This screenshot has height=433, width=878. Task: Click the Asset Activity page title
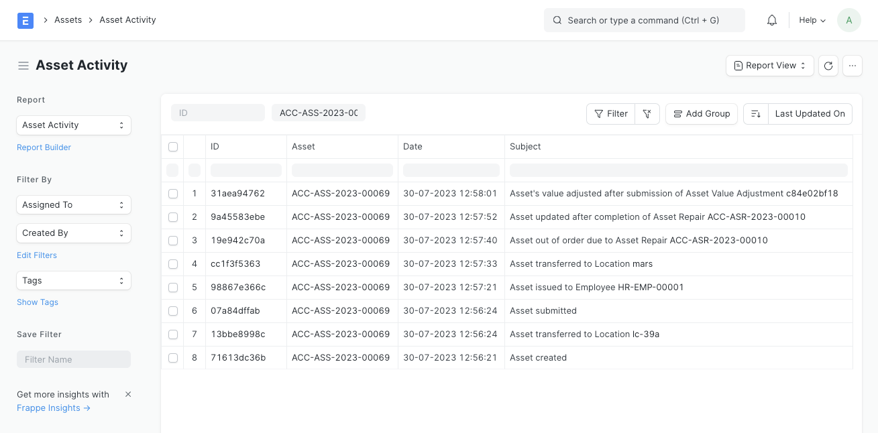82,65
